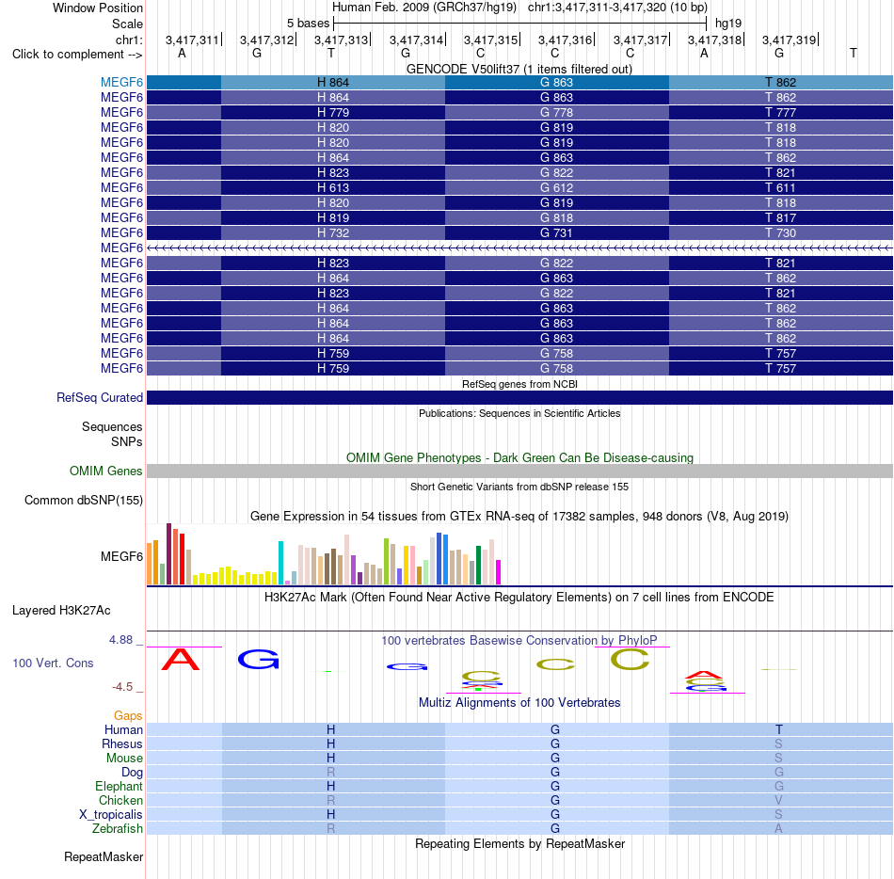Click the SNPs subtrack label
Viewport: 894px width, 879px height.
click(x=127, y=441)
